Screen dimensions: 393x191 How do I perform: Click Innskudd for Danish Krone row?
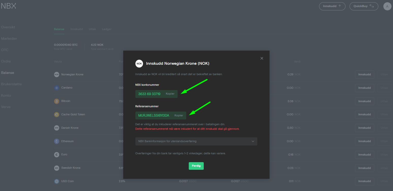coord(365,128)
